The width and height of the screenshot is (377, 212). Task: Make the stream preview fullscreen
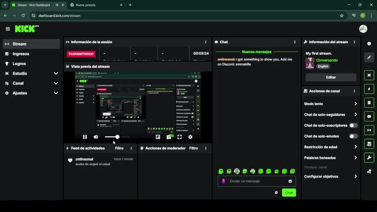pos(179,137)
